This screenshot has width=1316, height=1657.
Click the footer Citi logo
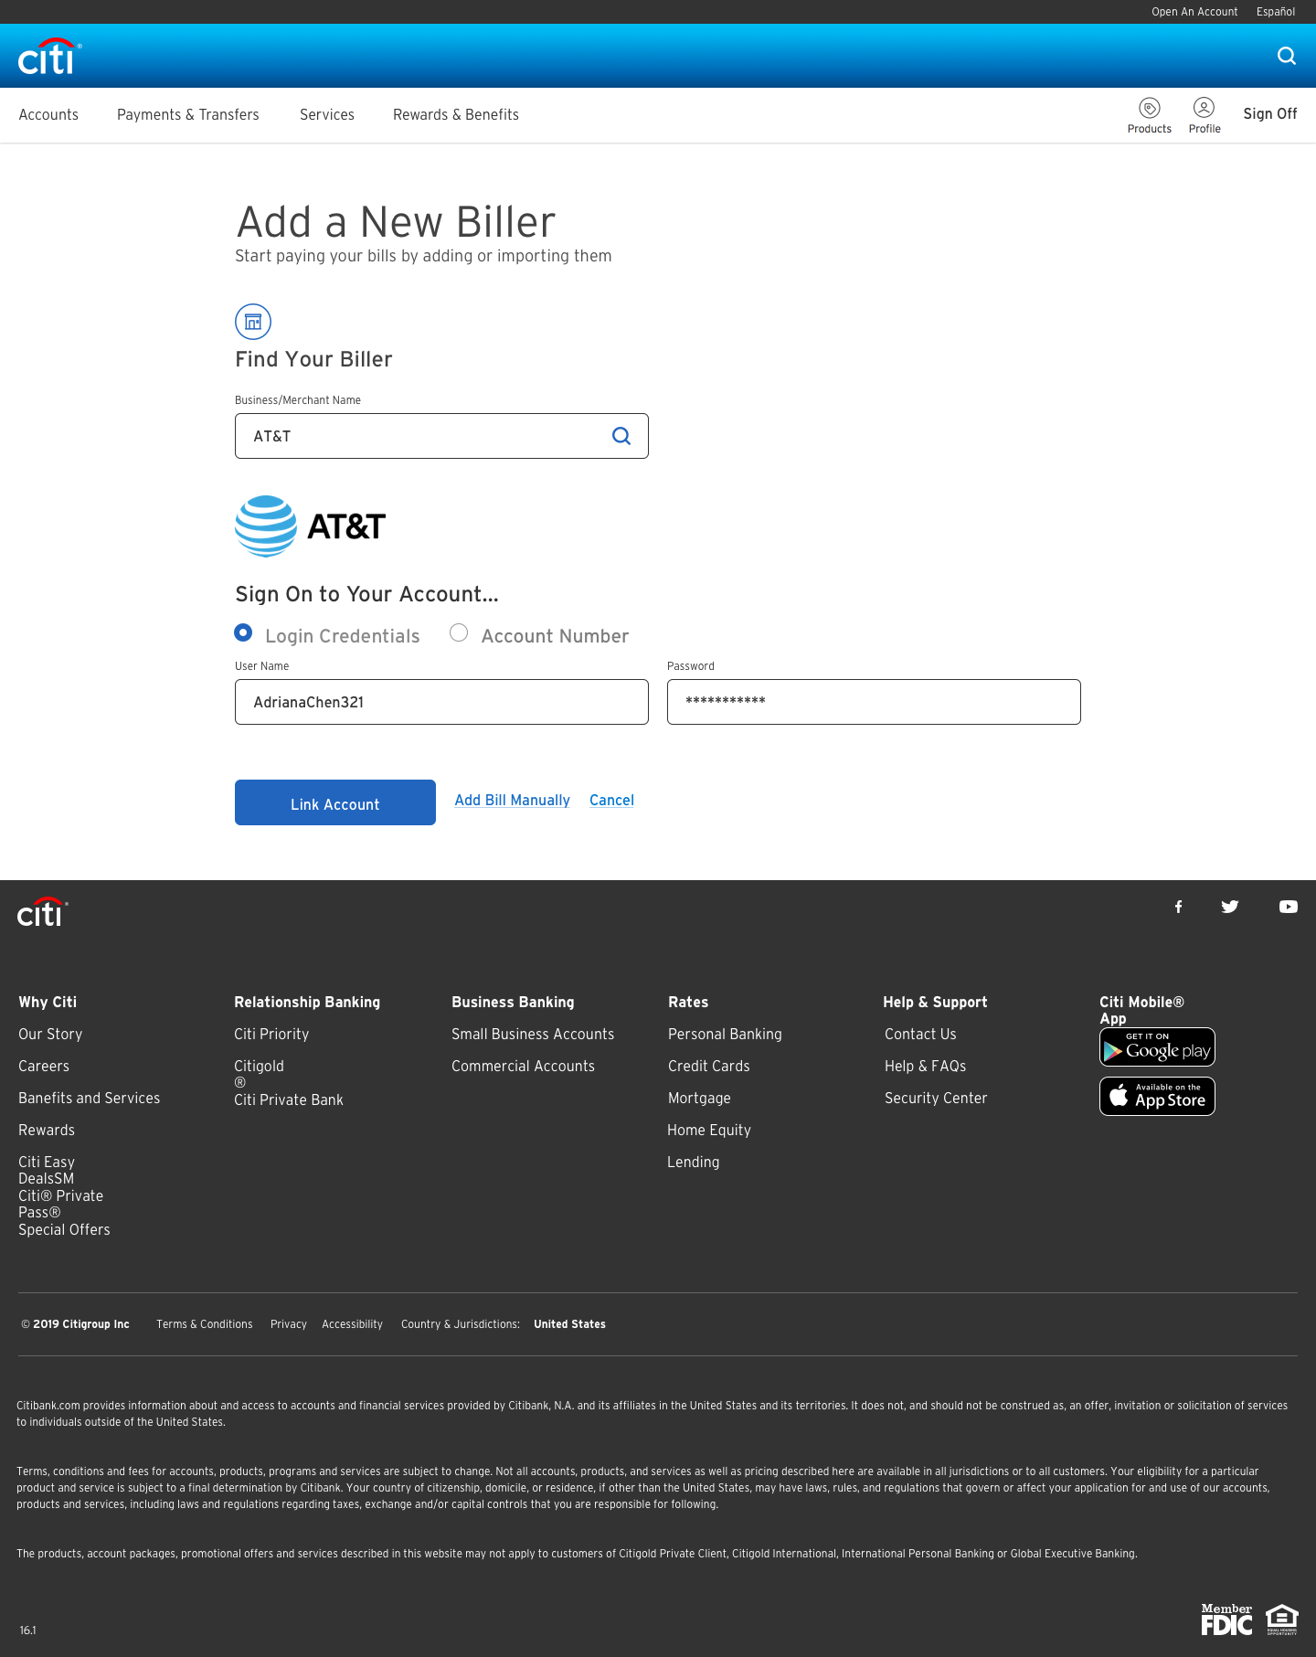click(42, 912)
